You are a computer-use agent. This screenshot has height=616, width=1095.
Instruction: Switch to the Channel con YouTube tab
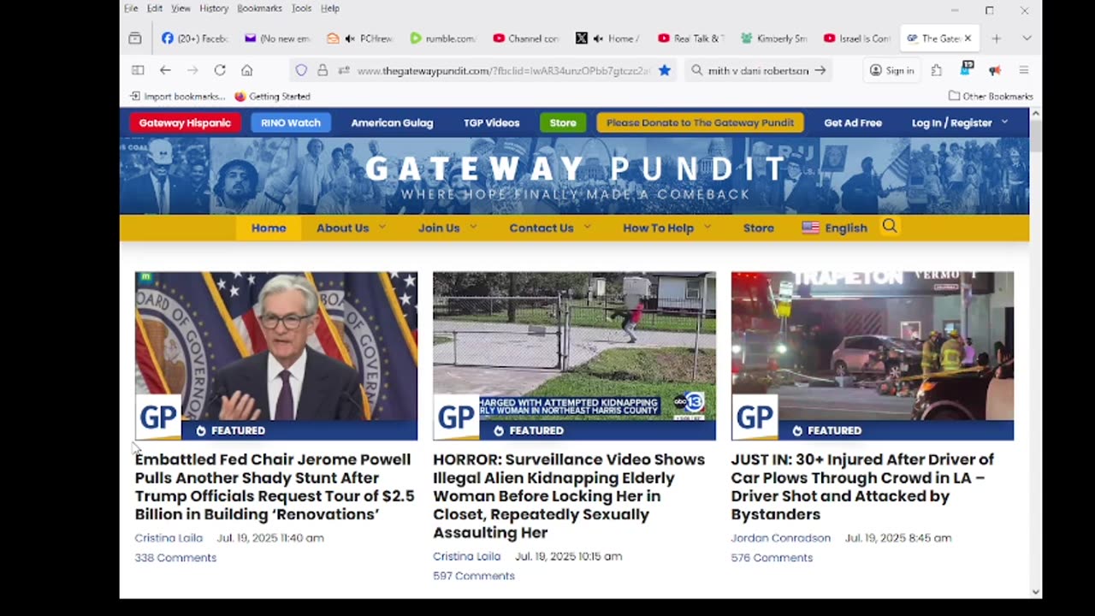(525, 38)
